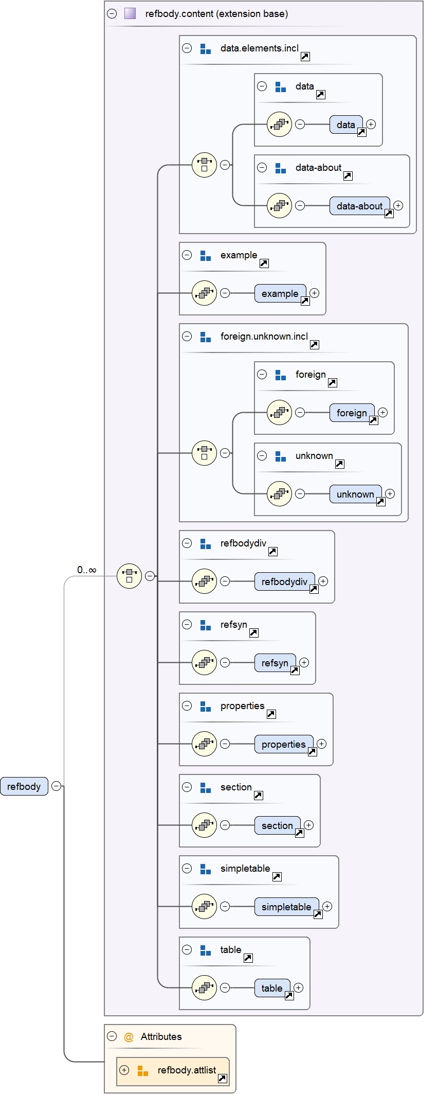This screenshot has width=438, height=1094.
Task: Click the link arrow on refbody.attlist
Action: [x=222, y=1078]
